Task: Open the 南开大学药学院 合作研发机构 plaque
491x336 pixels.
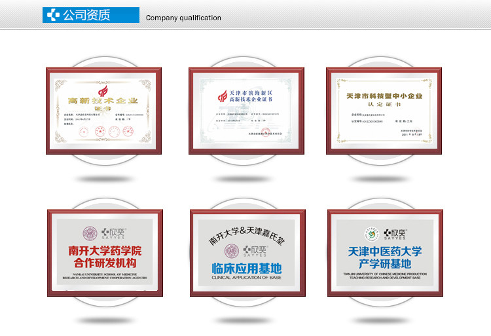Action: (x=105, y=253)
